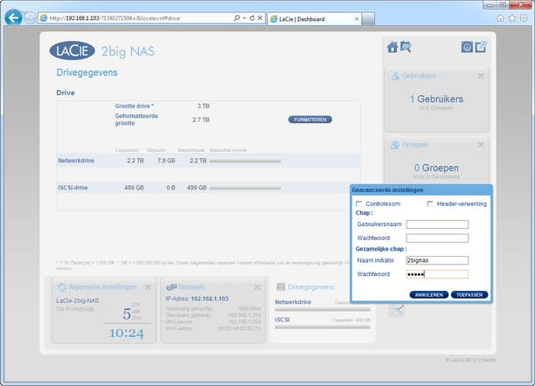
Task: Click the Gezamelijke chap Wachtwoord field
Action: coord(437,274)
